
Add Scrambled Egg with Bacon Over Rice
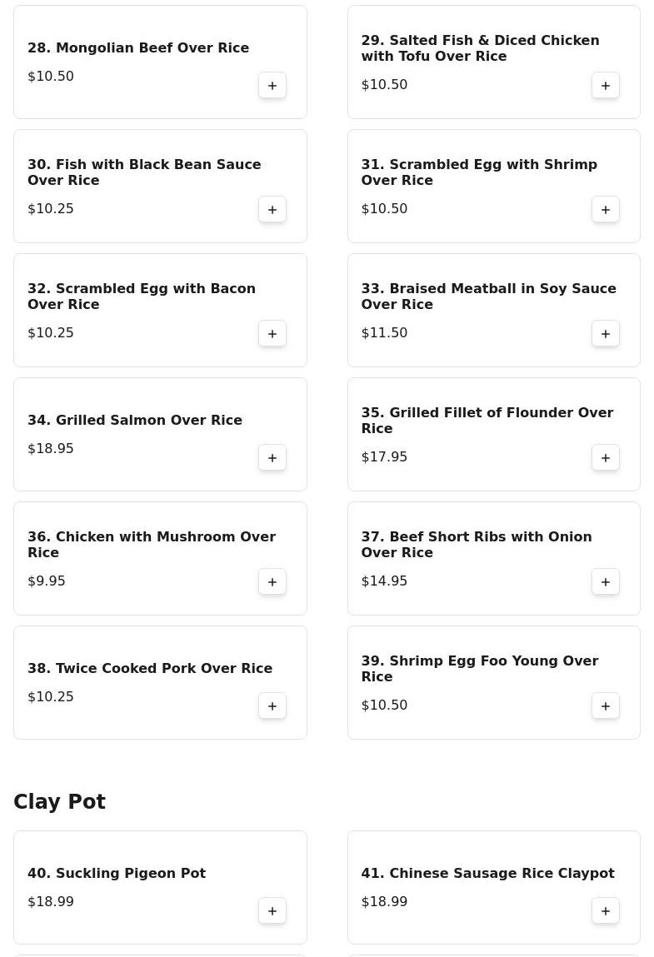coord(272,334)
